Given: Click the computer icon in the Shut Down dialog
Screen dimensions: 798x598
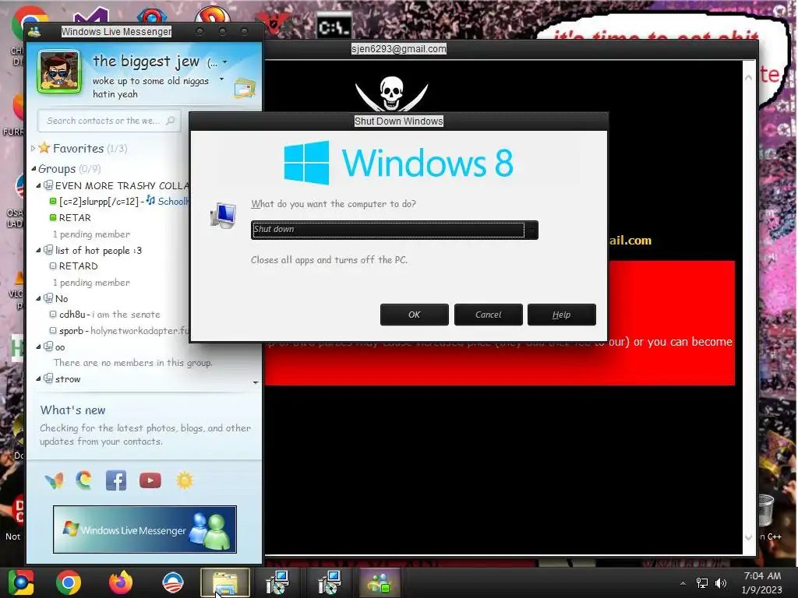Looking at the screenshot, I should click(224, 215).
